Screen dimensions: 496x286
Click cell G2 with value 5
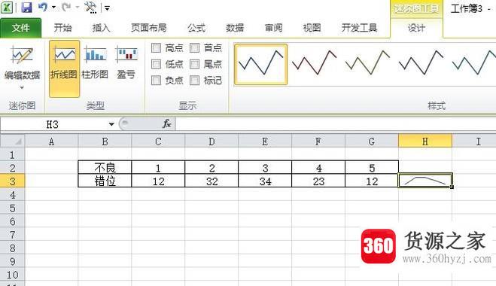point(372,167)
